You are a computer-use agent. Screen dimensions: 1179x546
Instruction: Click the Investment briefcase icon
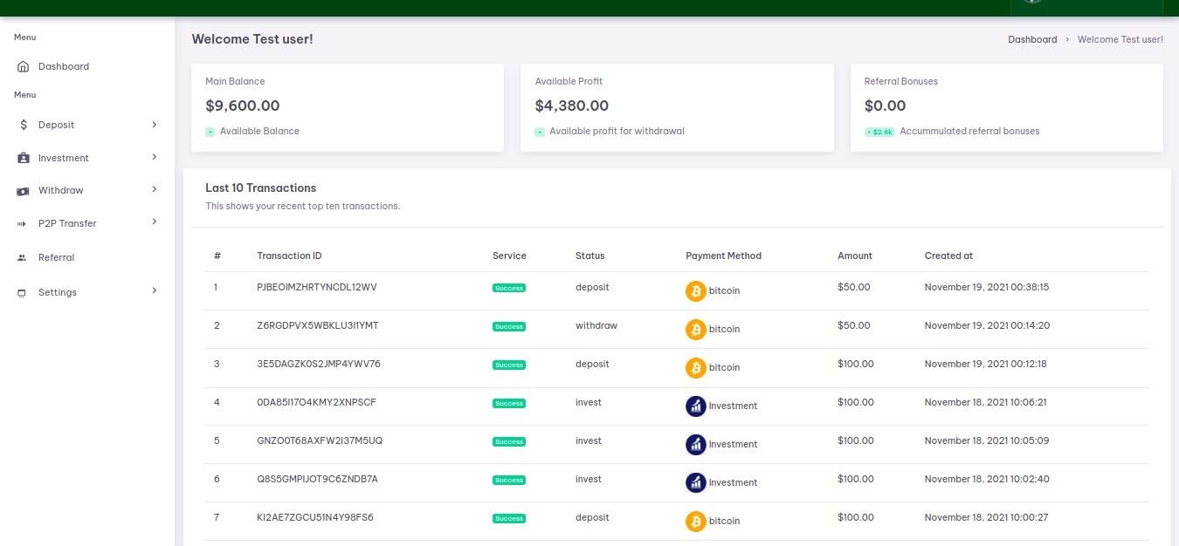pos(23,158)
